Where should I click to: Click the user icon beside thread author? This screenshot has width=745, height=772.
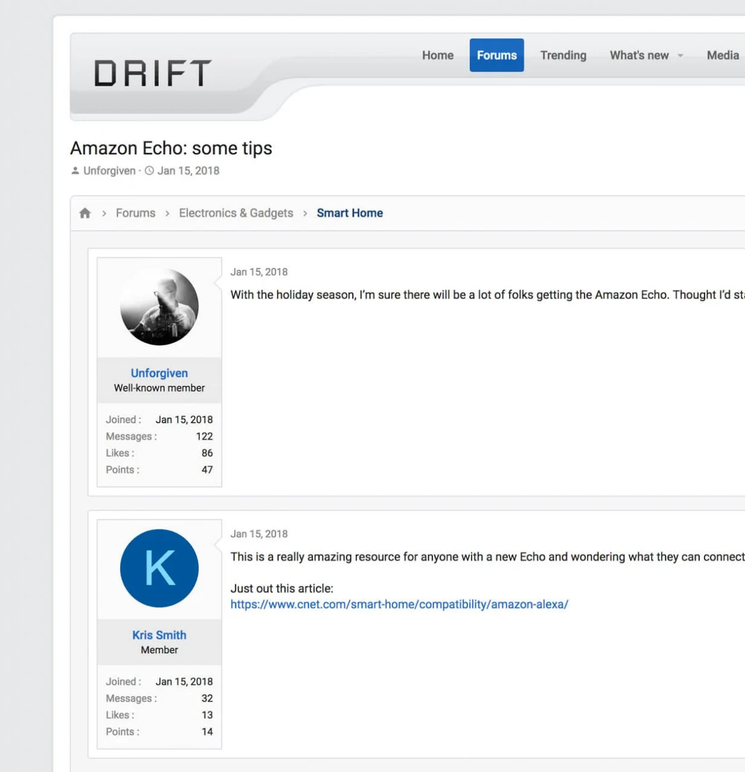click(x=75, y=171)
